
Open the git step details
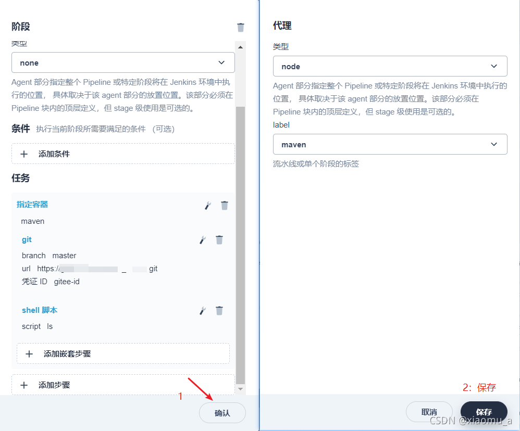pos(27,239)
